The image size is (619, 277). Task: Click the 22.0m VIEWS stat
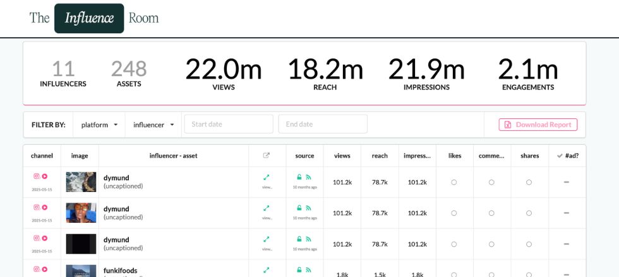224,74
